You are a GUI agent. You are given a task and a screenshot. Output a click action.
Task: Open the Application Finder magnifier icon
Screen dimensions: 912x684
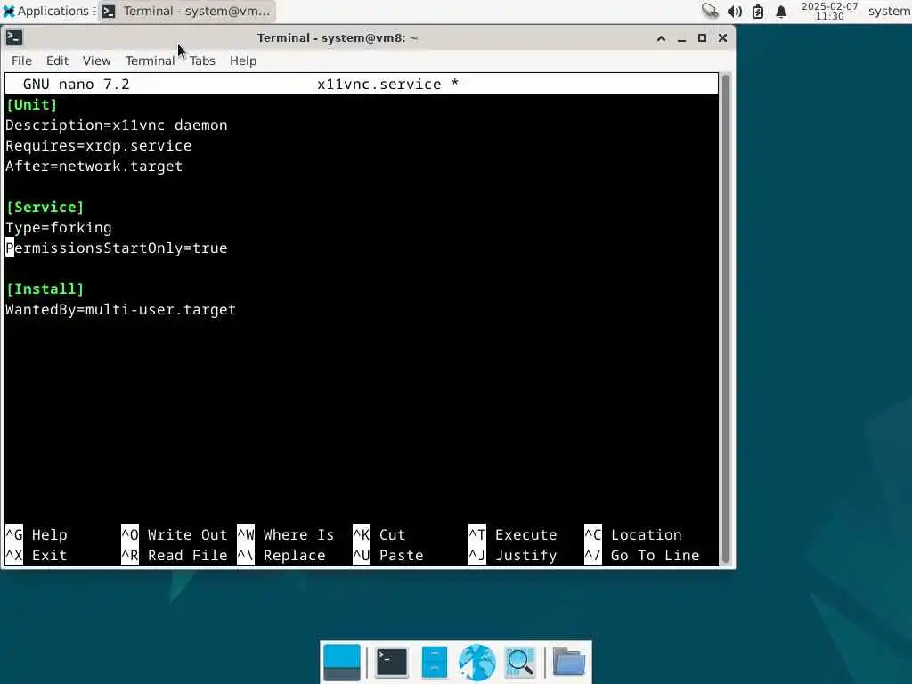click(x=520, y=663)
